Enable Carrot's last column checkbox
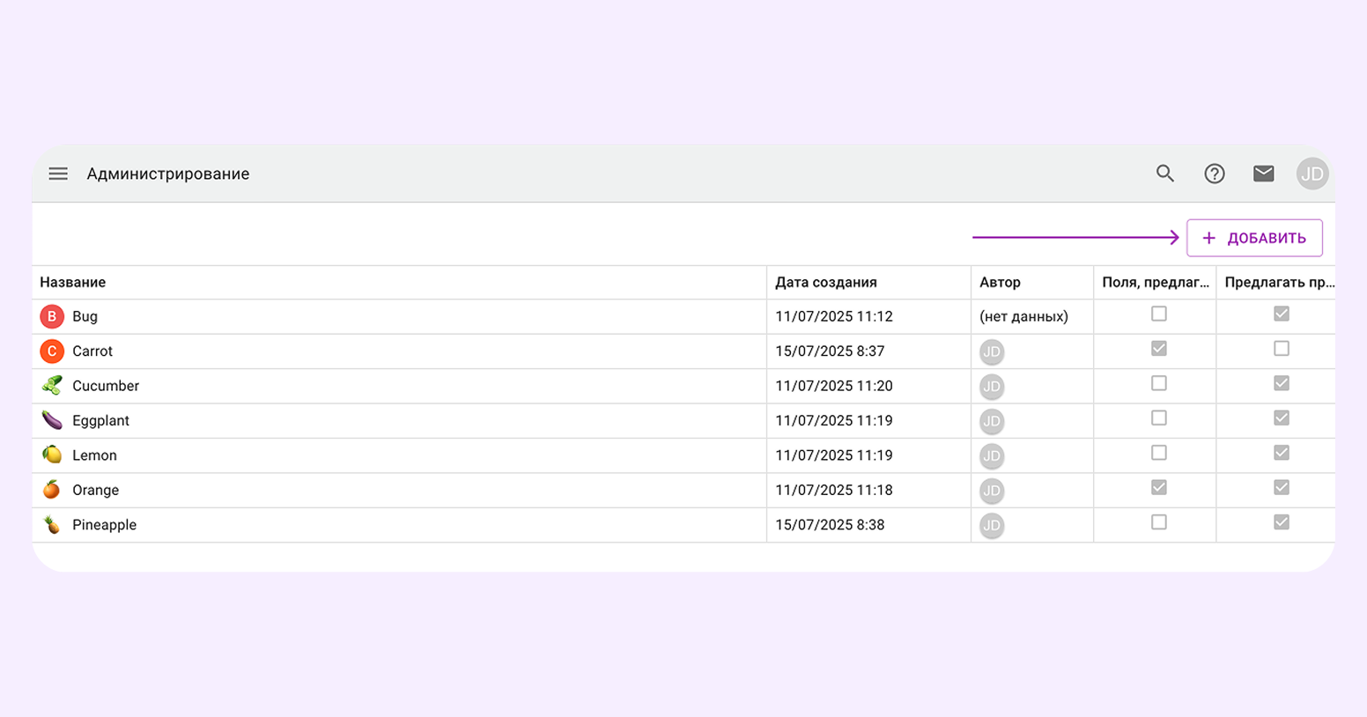 [x=1281, y=349]
